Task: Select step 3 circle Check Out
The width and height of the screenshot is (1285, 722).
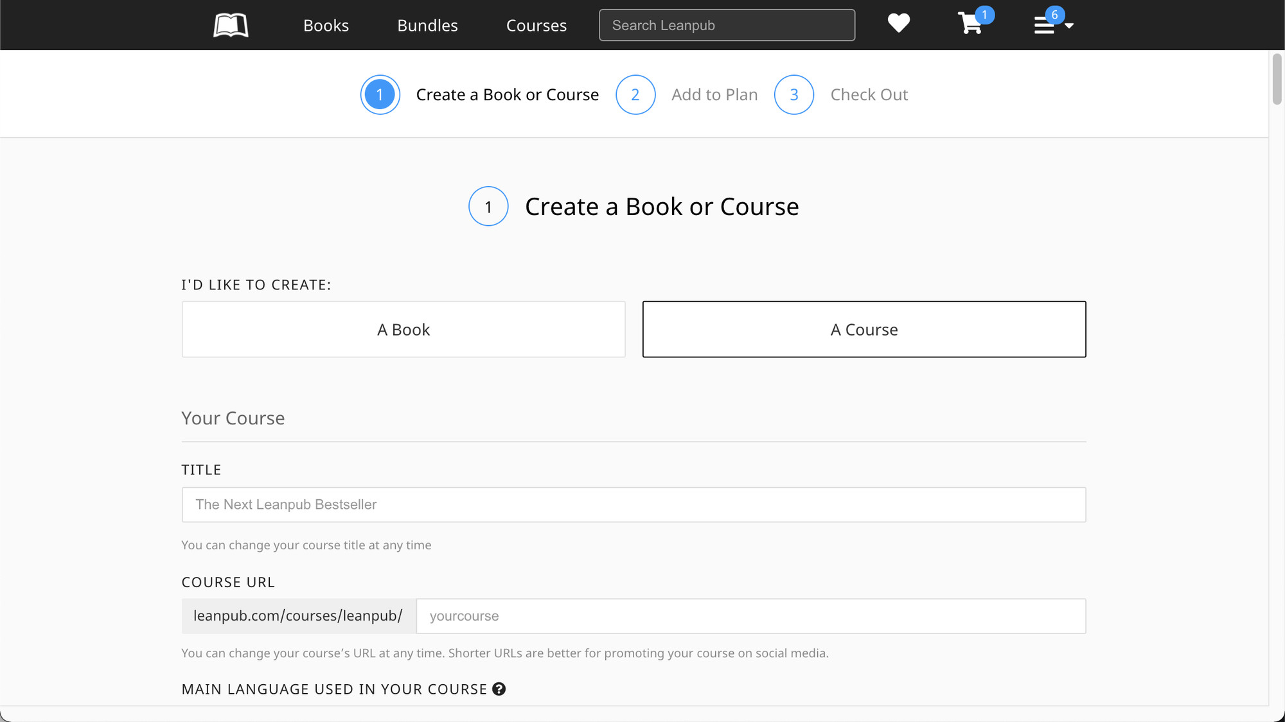Action: pyautogui.click(x=794, y=94)
